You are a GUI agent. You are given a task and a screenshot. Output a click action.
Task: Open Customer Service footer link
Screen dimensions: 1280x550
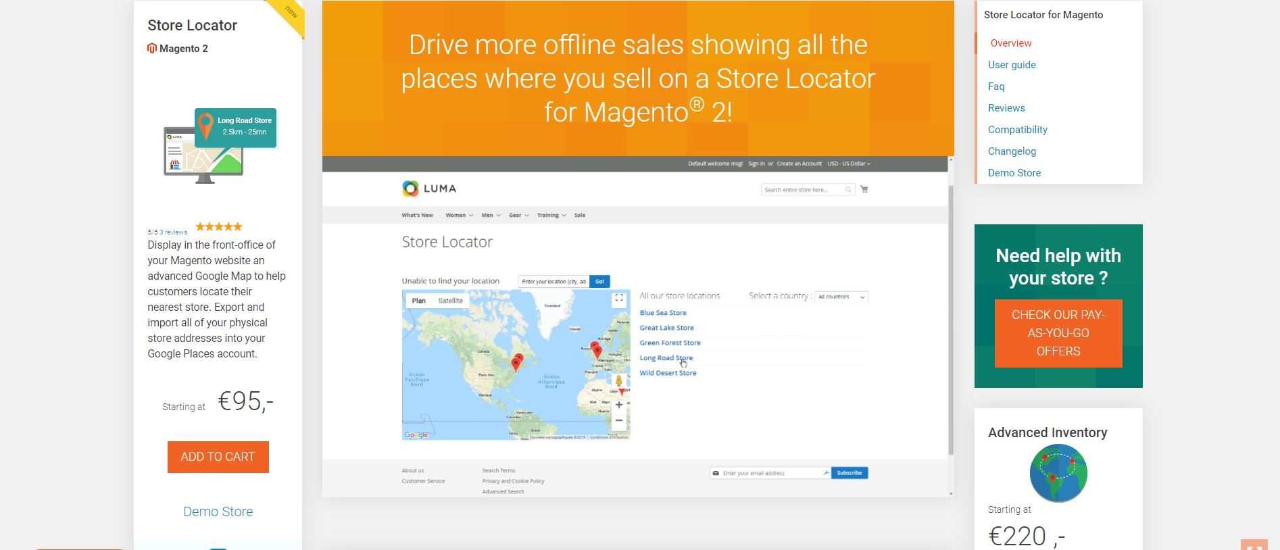coord(423,481)
